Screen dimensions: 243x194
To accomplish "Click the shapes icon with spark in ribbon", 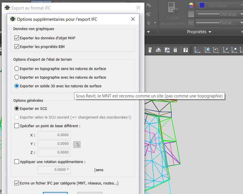I will click(148, 14).
